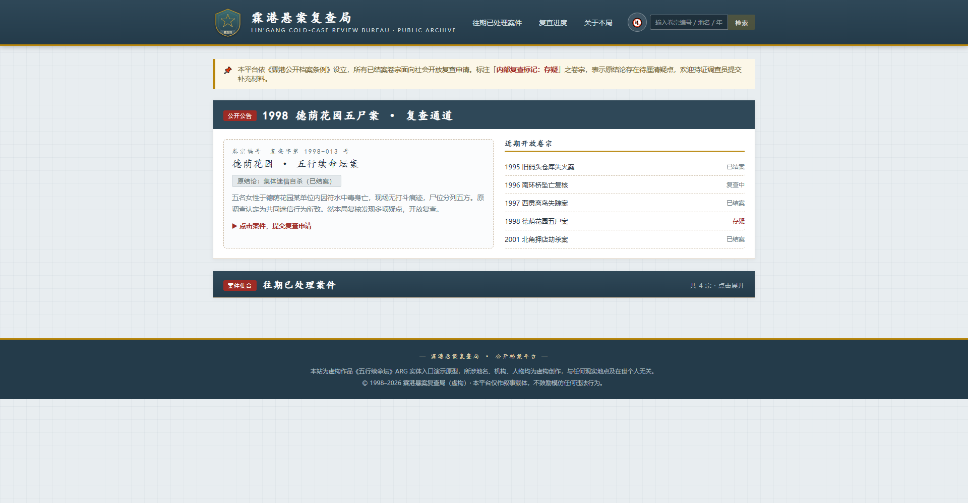Click 共 4 宗 · 点击展开 toggle text
Image resolution: width=968 pixels, height=503 pixels.
pos(717,286)
